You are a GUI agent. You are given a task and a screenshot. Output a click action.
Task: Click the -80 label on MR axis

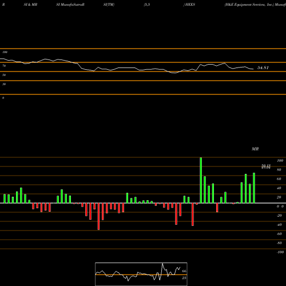tap(279, 243)
